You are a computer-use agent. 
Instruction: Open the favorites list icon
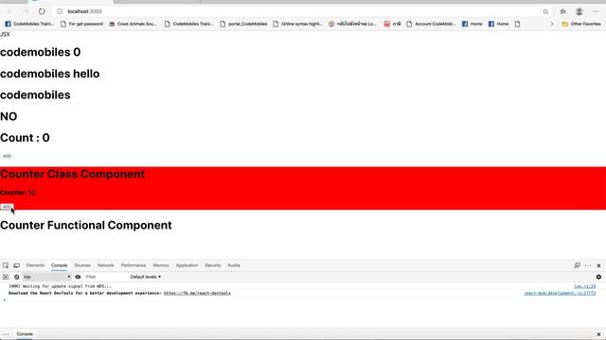click(x=562, y=11)
